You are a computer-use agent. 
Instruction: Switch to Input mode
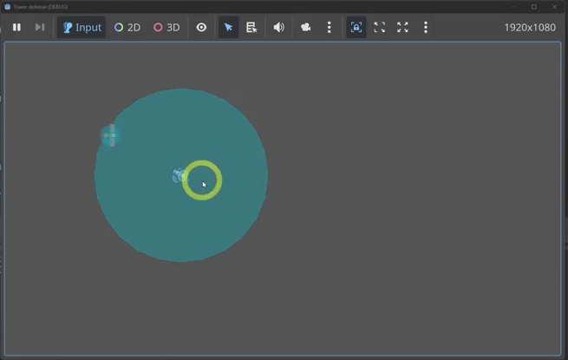click(x=82, y=27)
